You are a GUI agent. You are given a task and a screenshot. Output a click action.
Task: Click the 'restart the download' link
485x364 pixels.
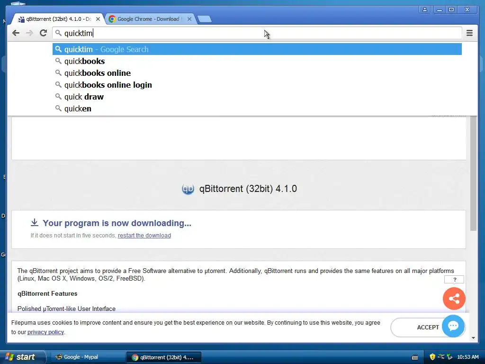144,236
